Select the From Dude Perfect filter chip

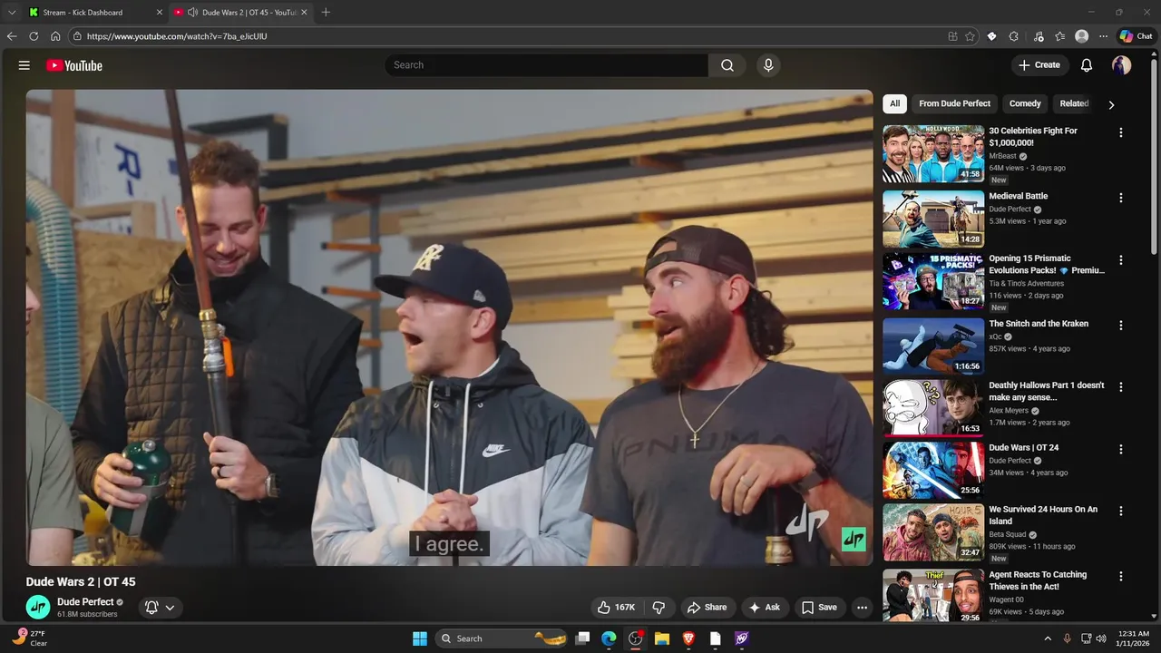pos(954,103)
